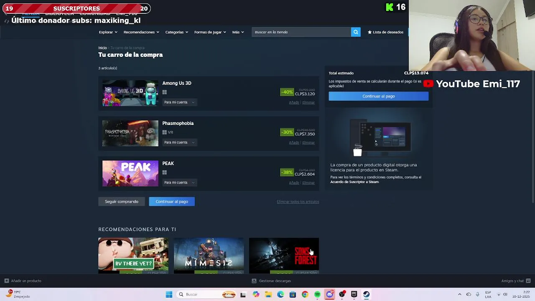The image size is (535, 301).
Task: Click the ESP LAA language indicator
Action: pos(488,295)
